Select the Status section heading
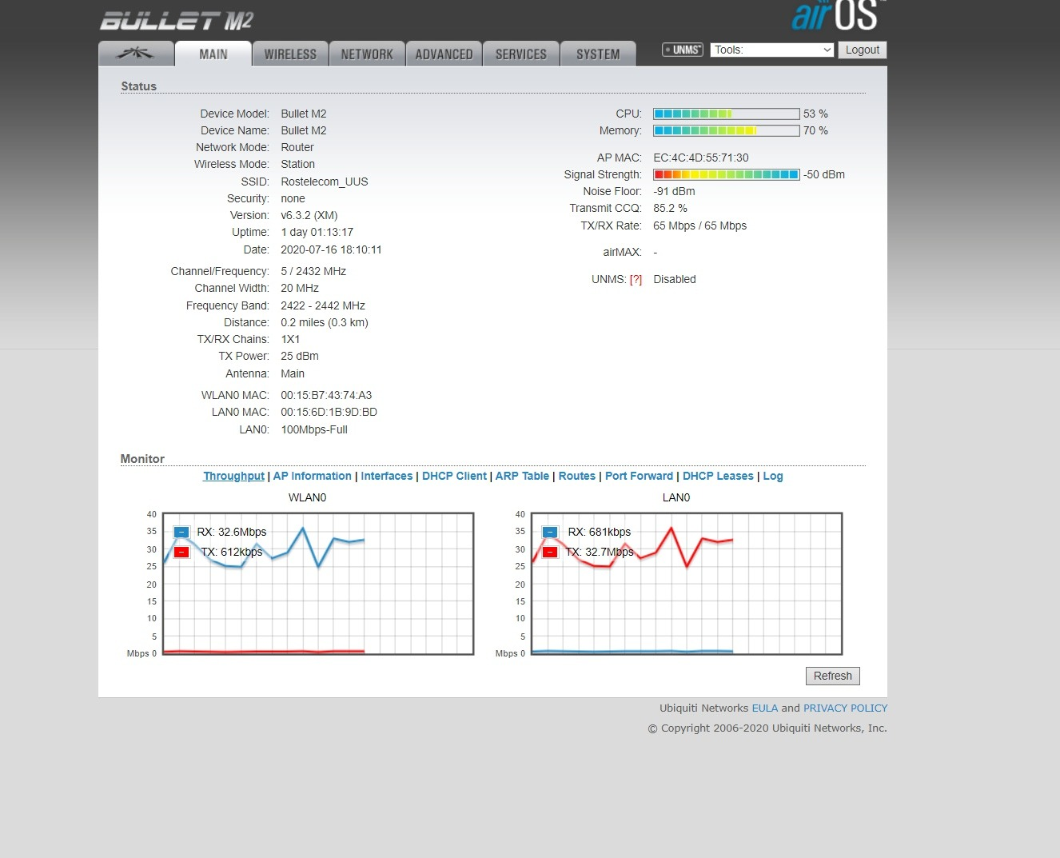1060x858 pixels. pos(139,86)
